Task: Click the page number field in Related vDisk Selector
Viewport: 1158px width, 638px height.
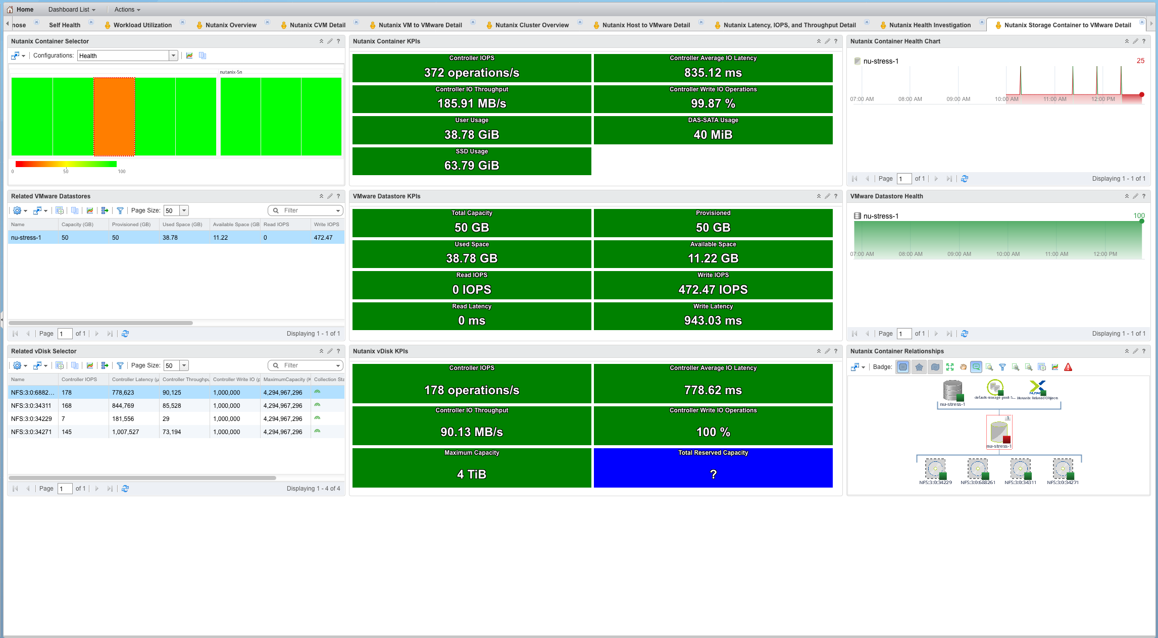Action: [65, 489]
